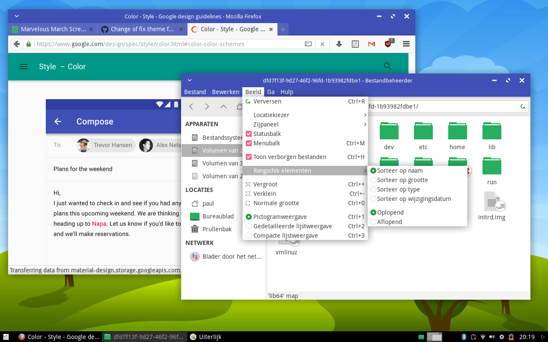
Task: Open the Gmail extension icon in Firefox
Action: [x=372, y=44]
